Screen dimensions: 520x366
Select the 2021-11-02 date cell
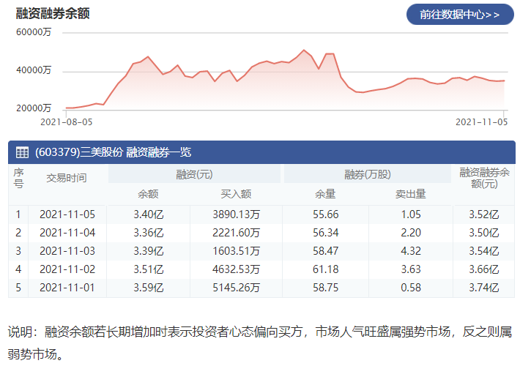[x=67, y=269]
